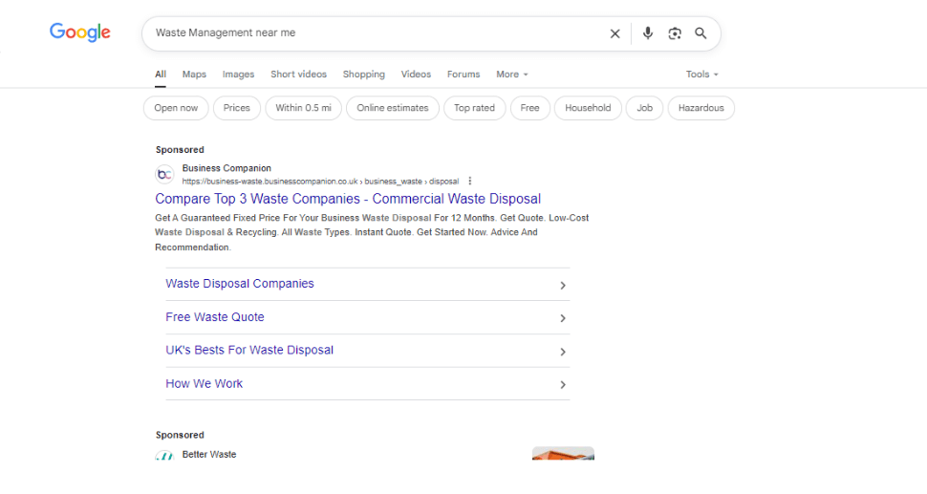Click chevron on UK's Bests row
This screenshot has height=494, width=927.
coord(563,353)
